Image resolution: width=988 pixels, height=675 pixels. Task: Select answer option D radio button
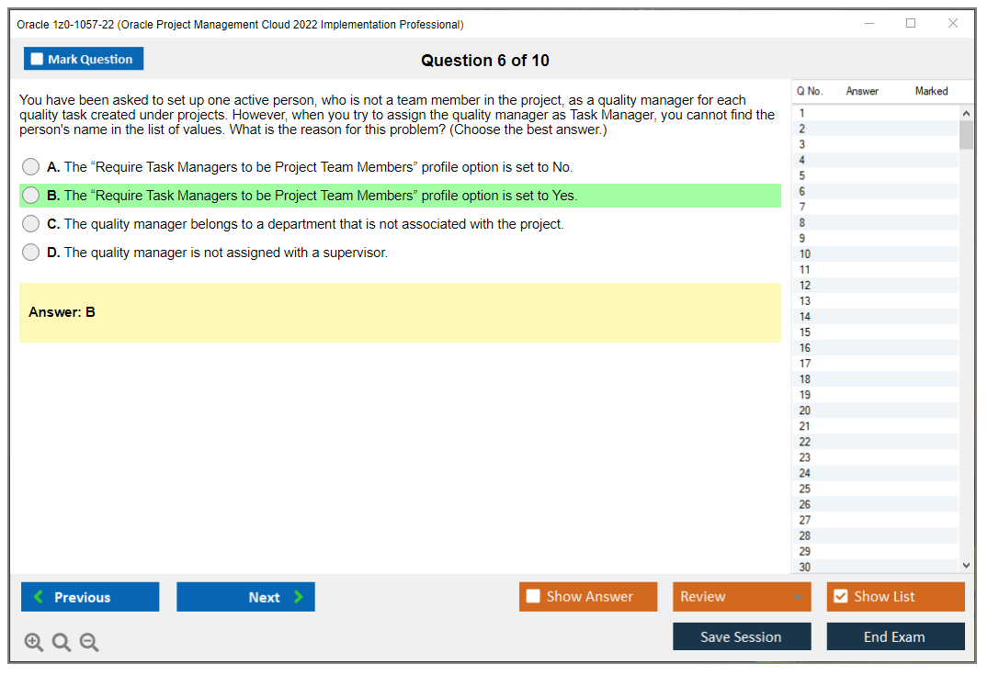[x=30, y=252]
